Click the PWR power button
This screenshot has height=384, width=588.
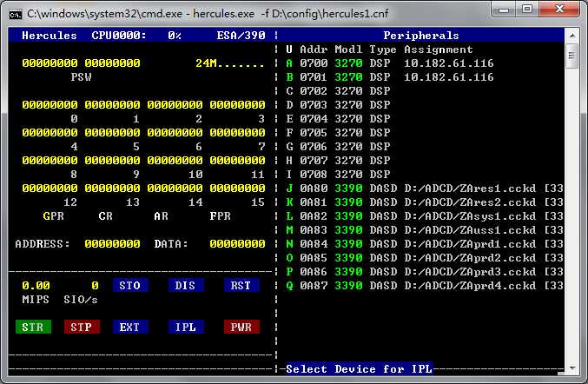(x=241, y=327)
